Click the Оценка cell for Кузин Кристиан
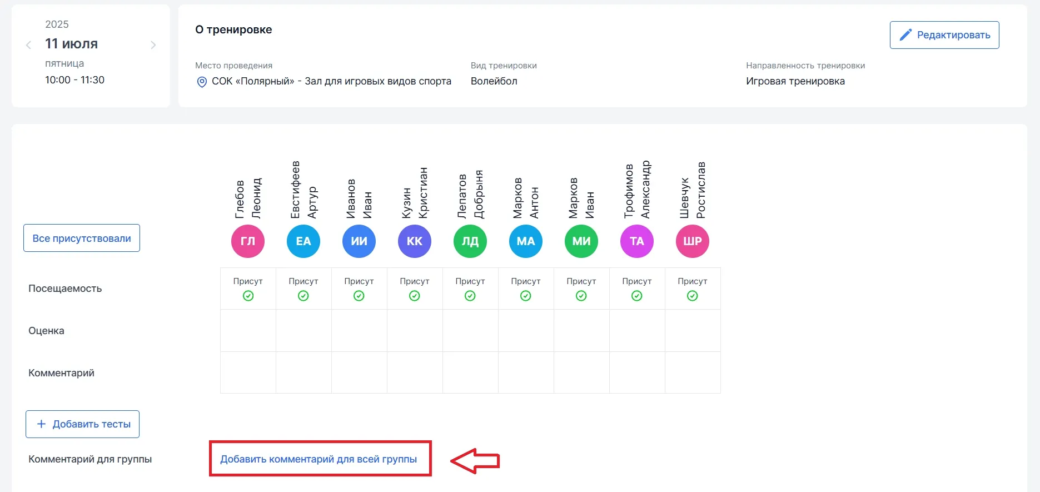 click(415, 331)
